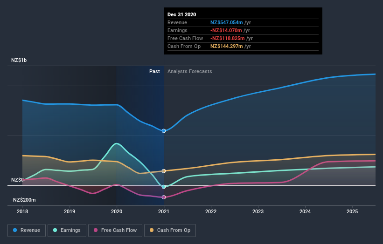The image size is (383, 244).
Task: Click the 2018 x-axis label
Action: (x=22, y=211)
